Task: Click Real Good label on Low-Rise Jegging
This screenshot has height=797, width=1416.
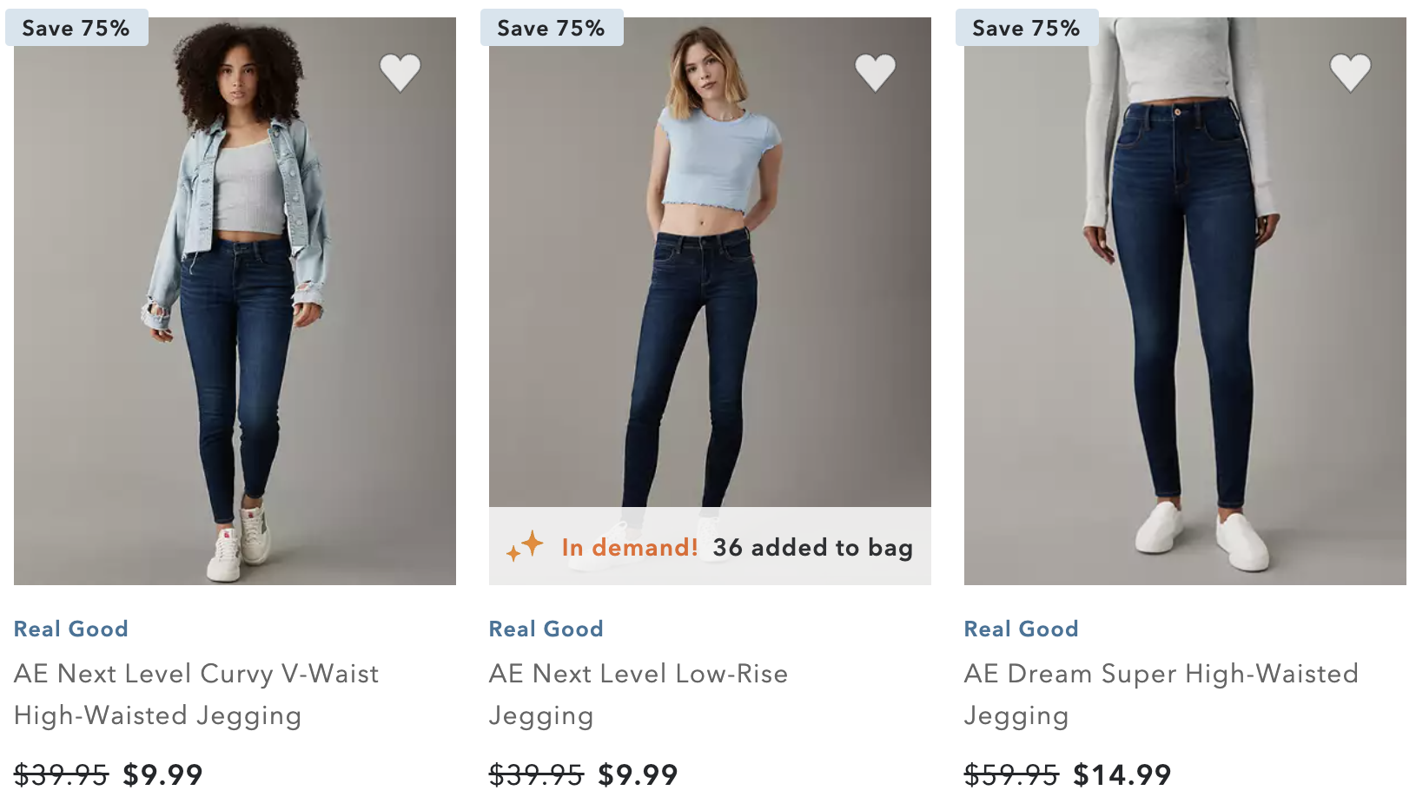Action: point(546,629)
